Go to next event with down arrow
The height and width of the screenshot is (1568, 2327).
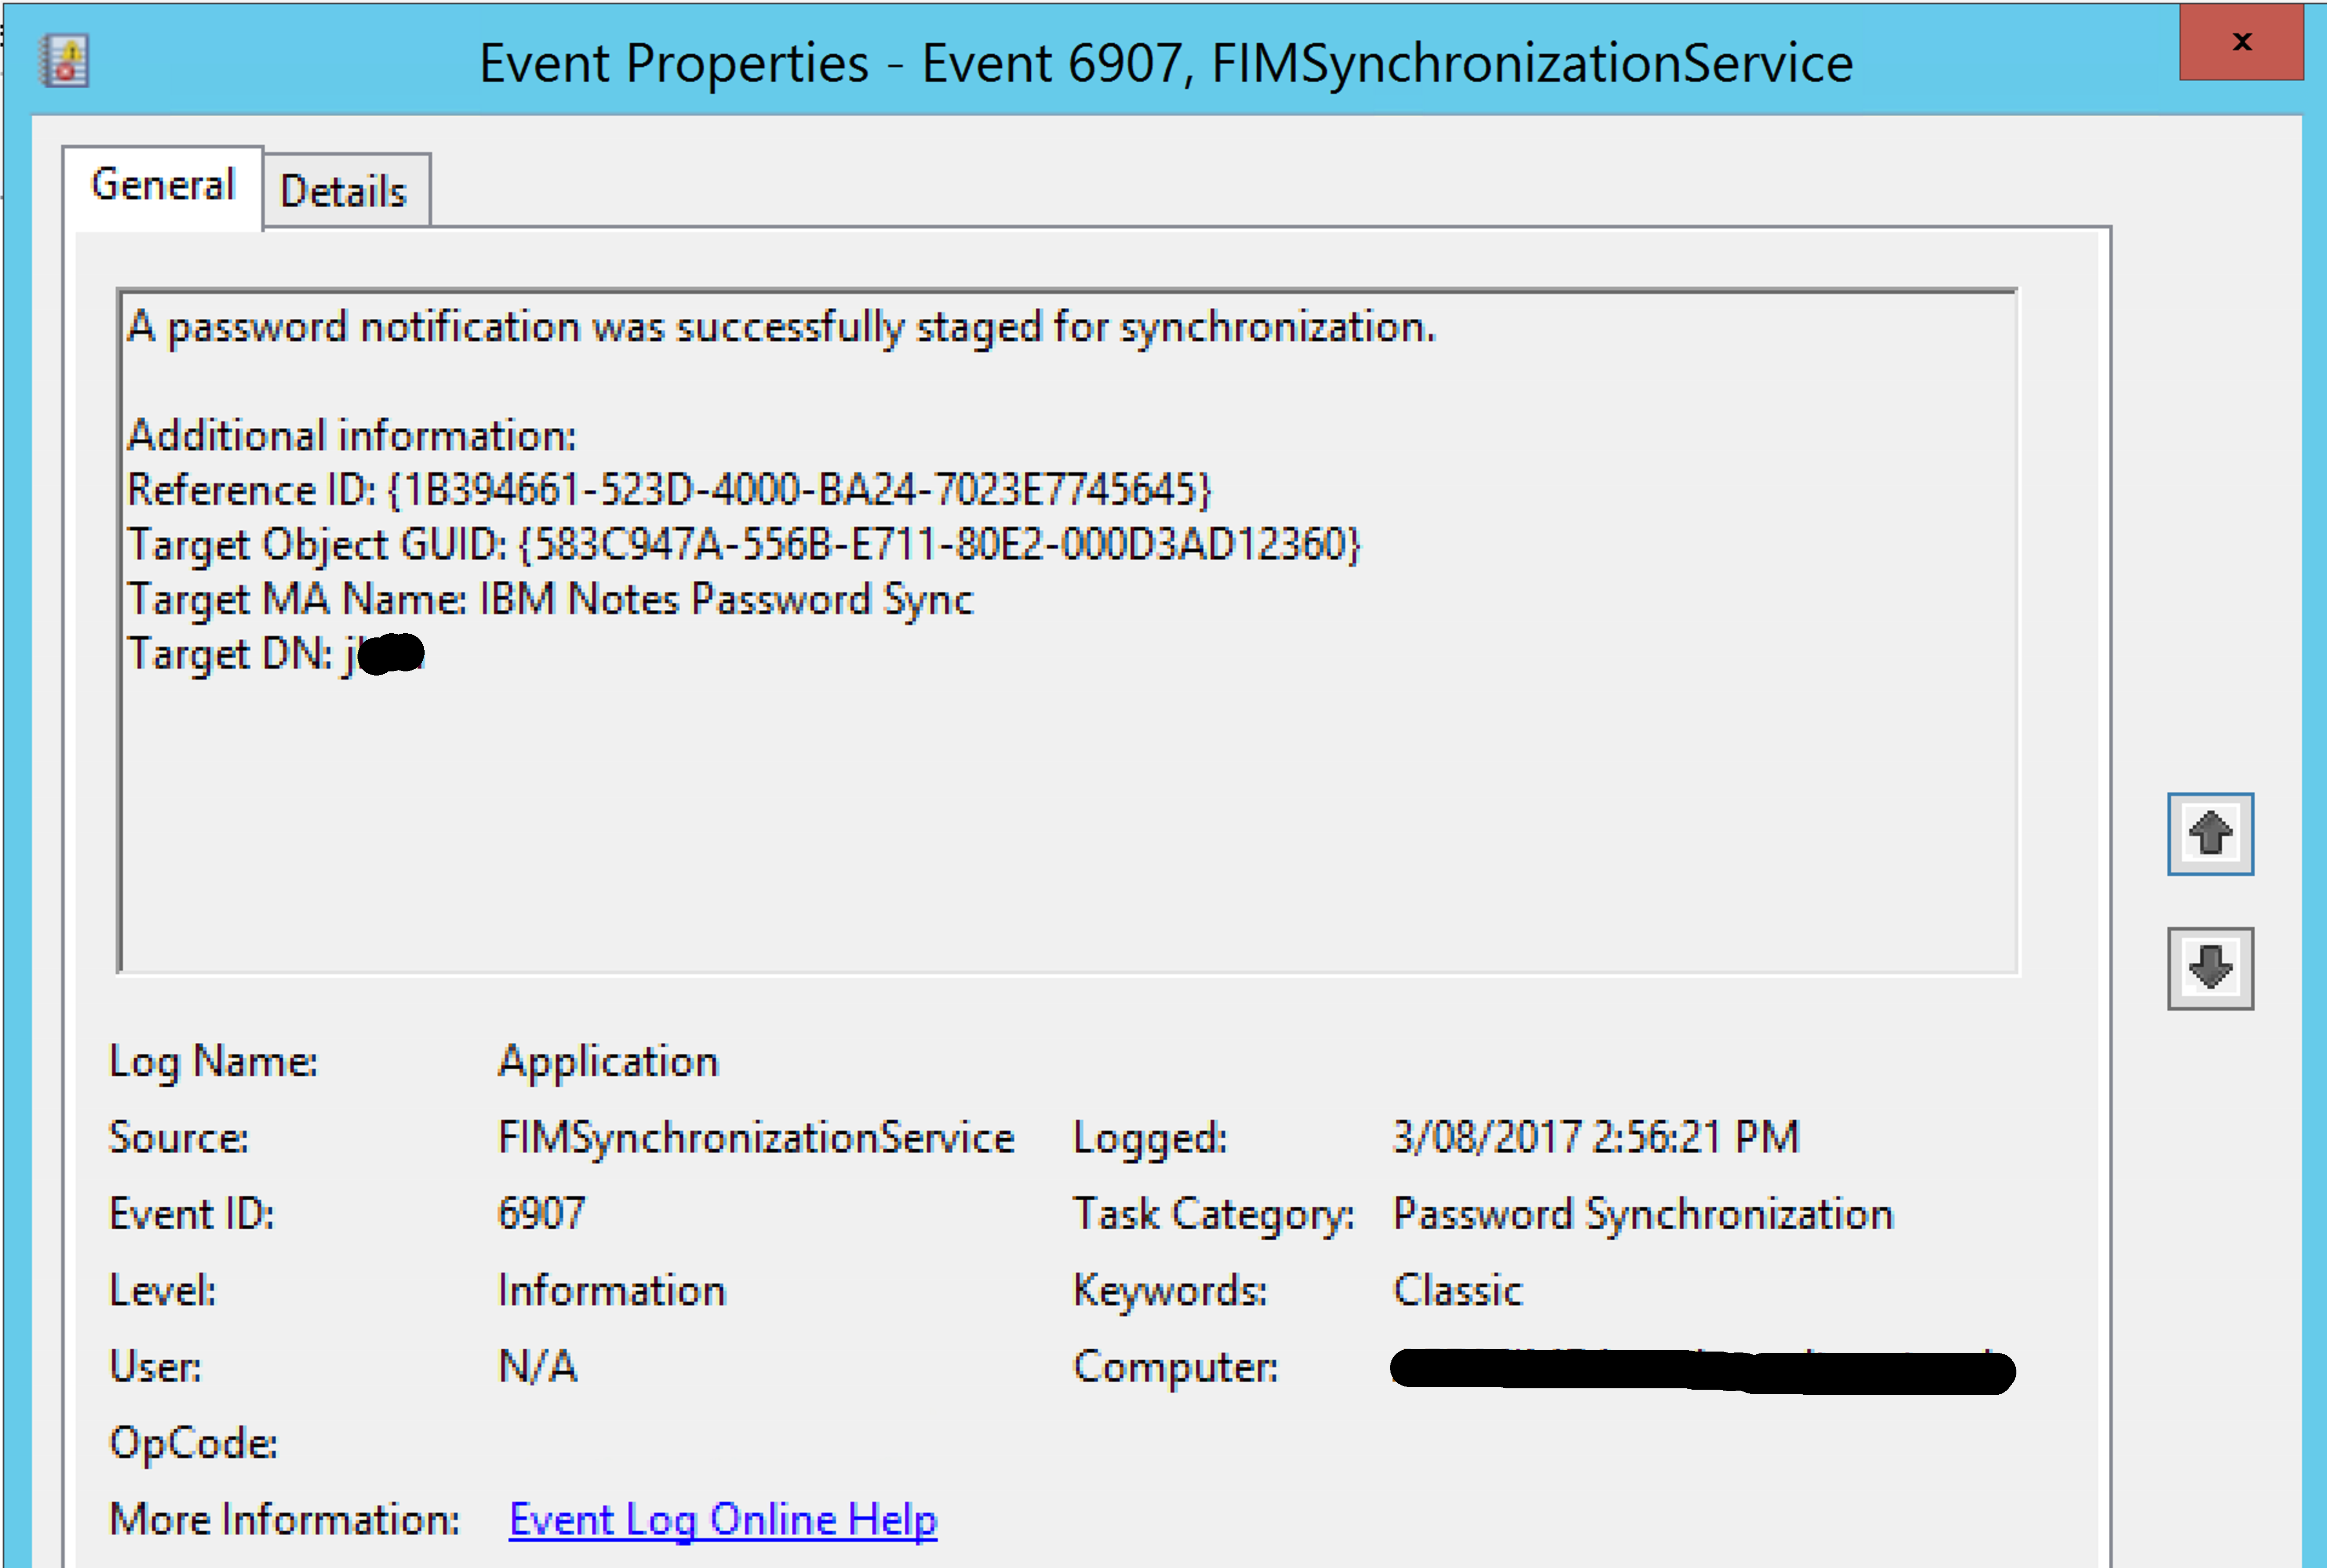coord(2209,968)
